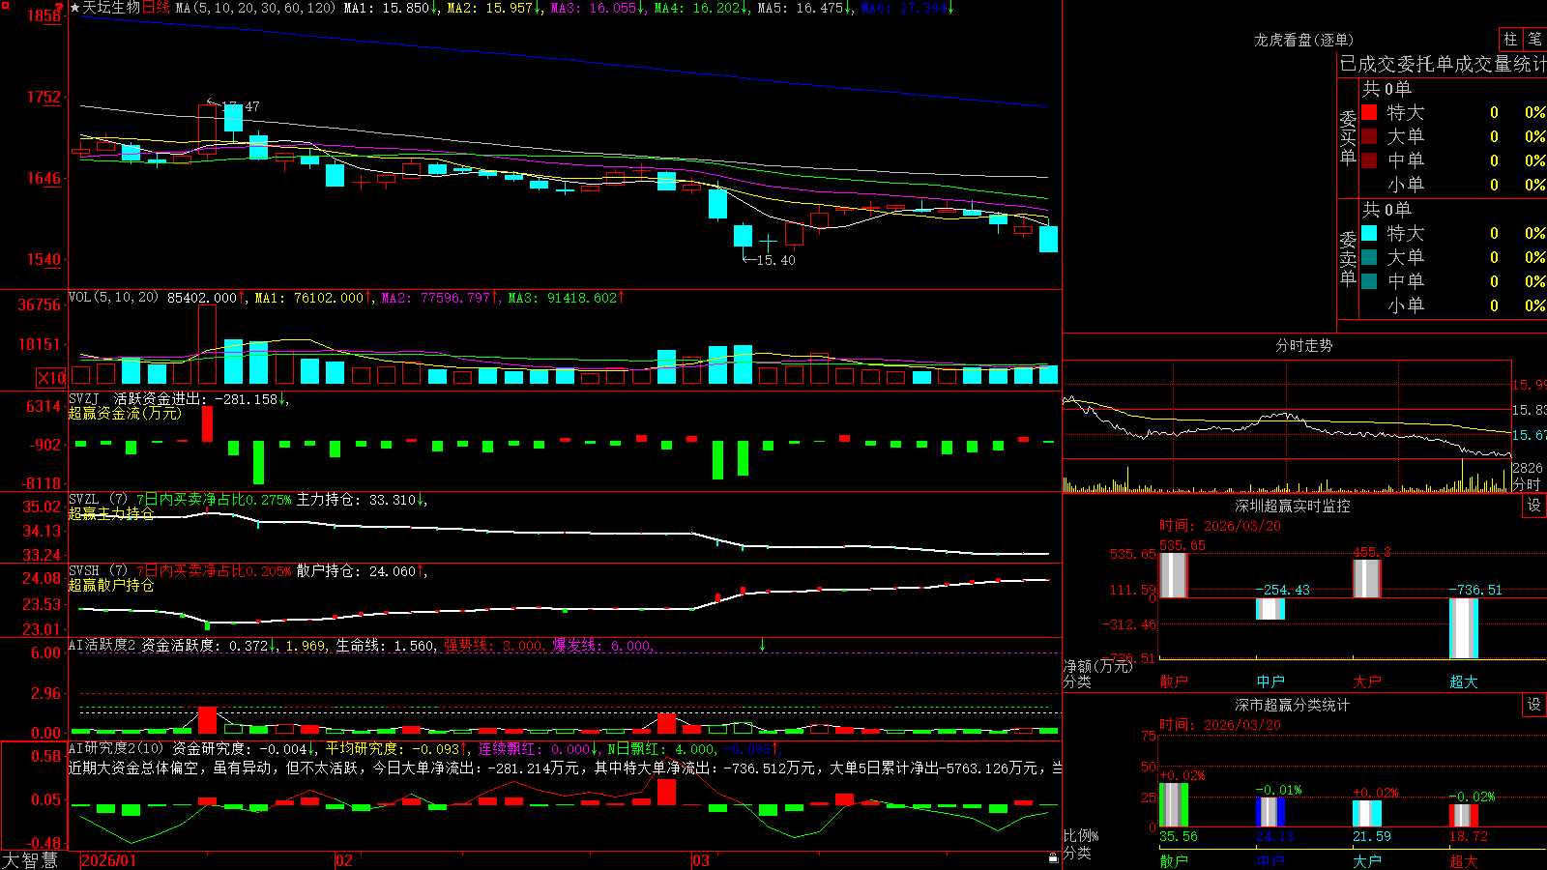Click the 超赢资金流(万元) indicator label

(x=125, y=413)
